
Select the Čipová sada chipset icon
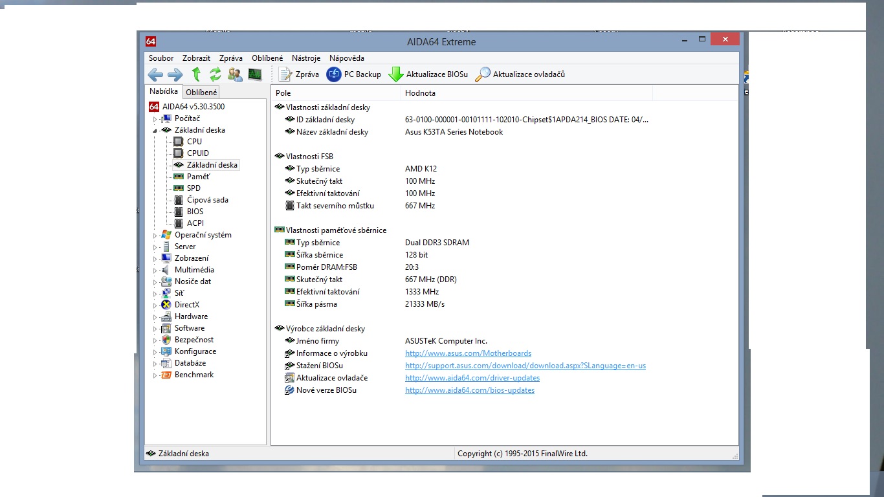coord(179,200)
